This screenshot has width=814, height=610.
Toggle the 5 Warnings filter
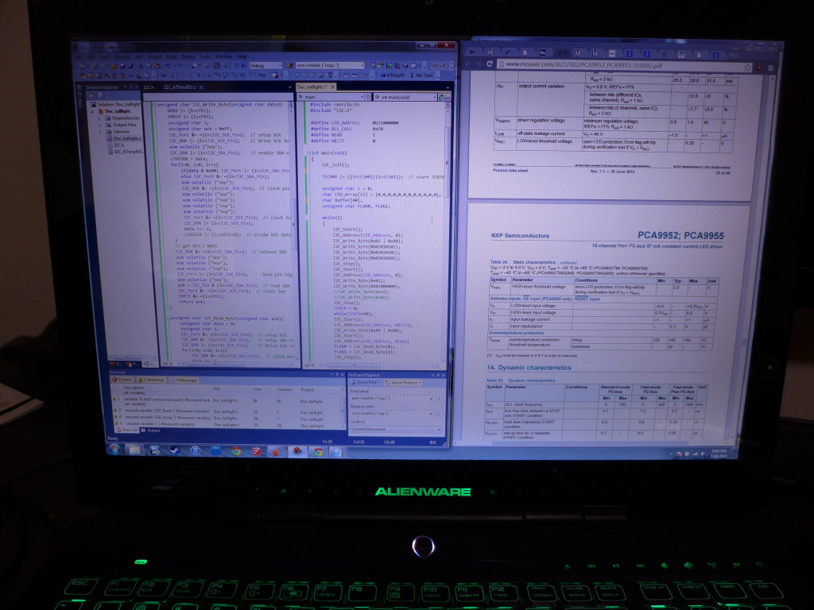click(x=151, y=380)
